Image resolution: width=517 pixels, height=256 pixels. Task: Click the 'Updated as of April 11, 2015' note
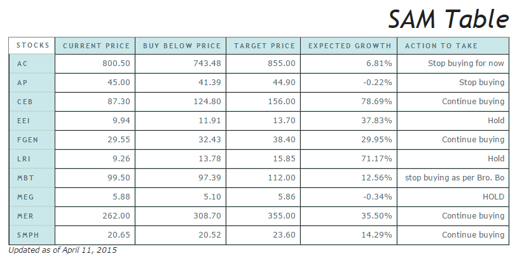pyautogui.click(x=63, y=250)
